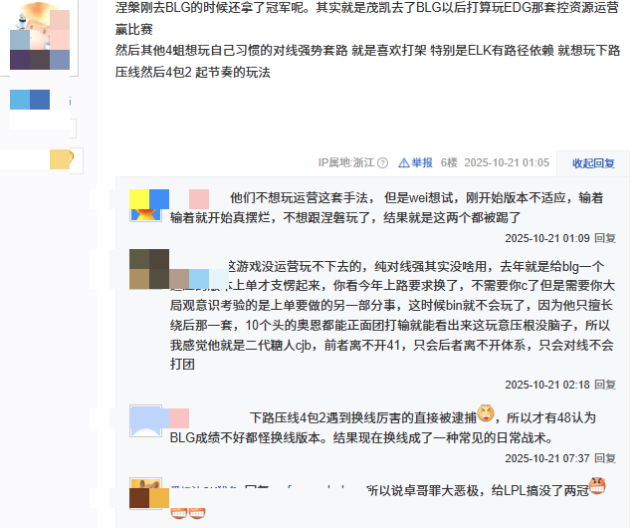The height and width of the screenshot is (528, 640).
Task: Click 回复 next to 2025-10-21 01:09
Action: tap(605, 238)
